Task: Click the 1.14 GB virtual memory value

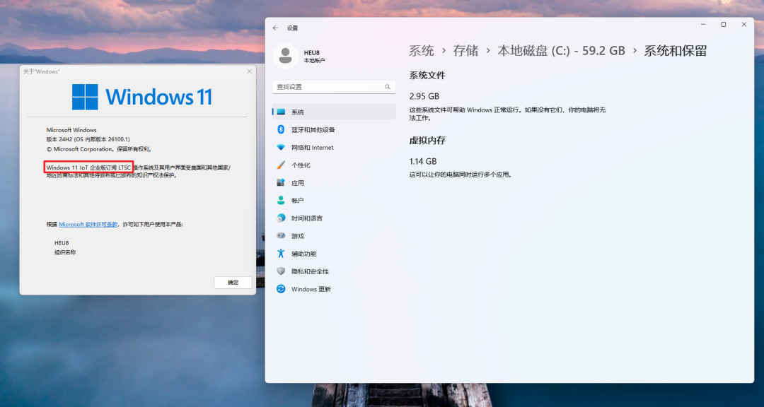Action: coord(423,161)
